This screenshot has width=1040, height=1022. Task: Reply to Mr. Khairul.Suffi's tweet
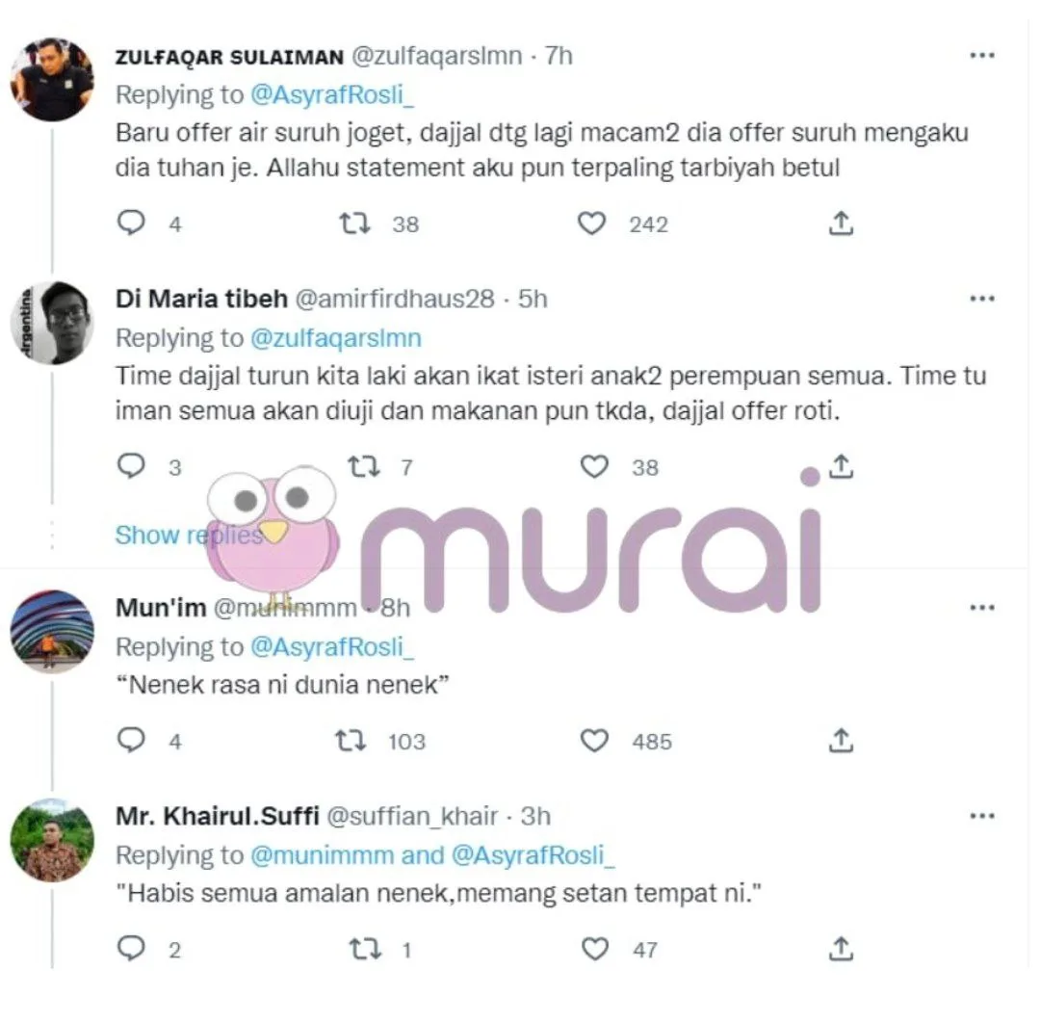click(x=130, y=949)
